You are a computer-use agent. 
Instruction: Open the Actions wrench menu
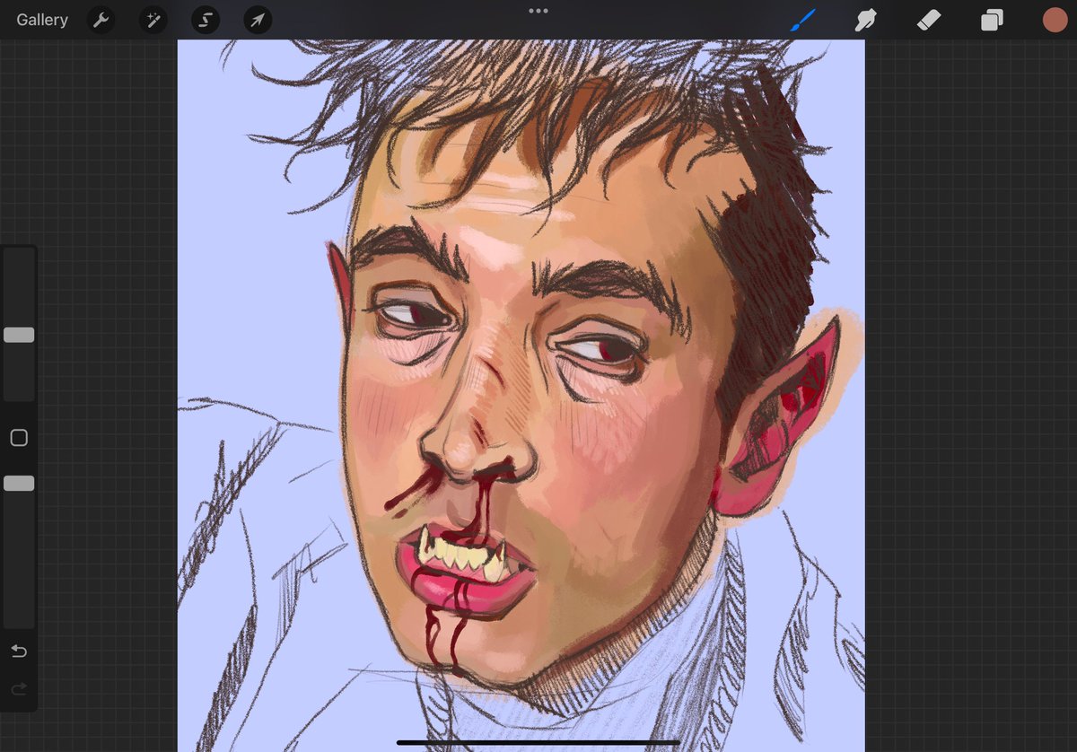point(101,20)
